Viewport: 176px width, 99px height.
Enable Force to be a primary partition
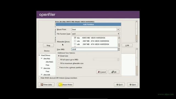pos(58,67)
